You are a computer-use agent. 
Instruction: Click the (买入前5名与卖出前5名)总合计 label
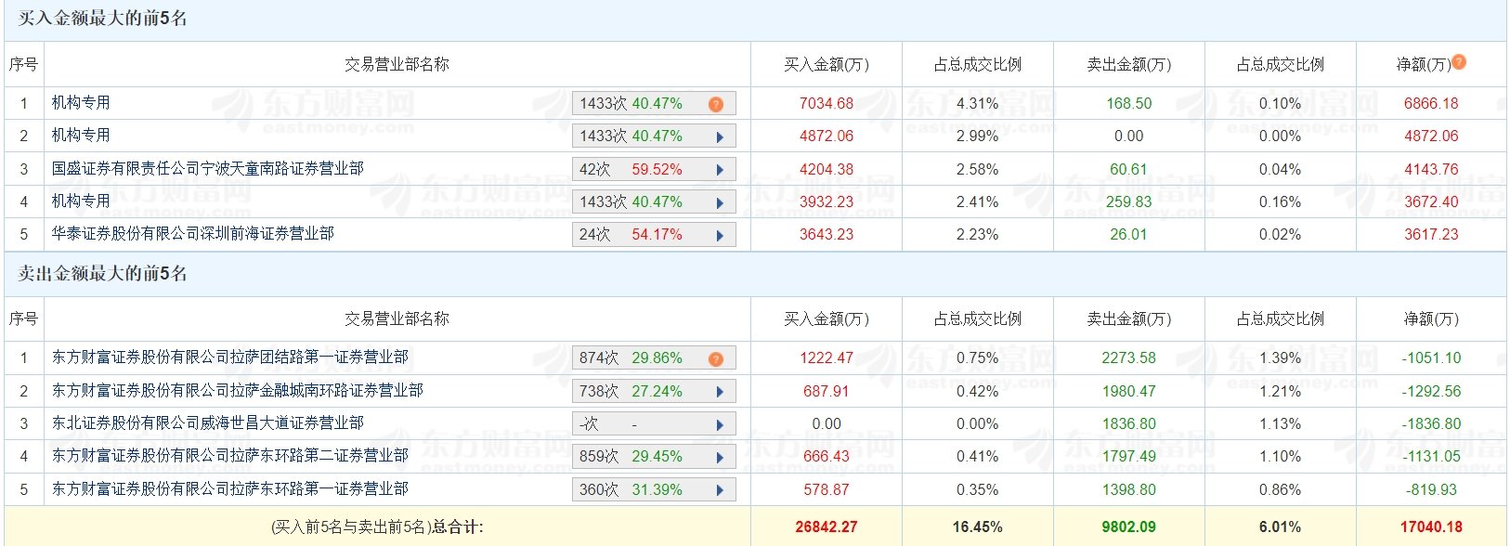(x=377, y=527)
